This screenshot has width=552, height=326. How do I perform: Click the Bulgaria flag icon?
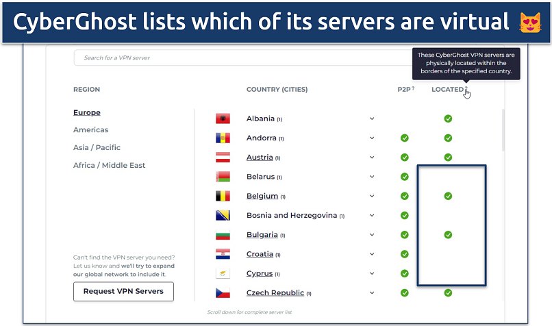(222, 235)
